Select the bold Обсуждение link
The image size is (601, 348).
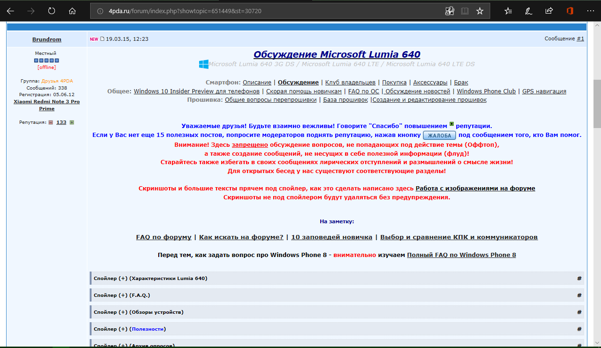coord(298,82)
